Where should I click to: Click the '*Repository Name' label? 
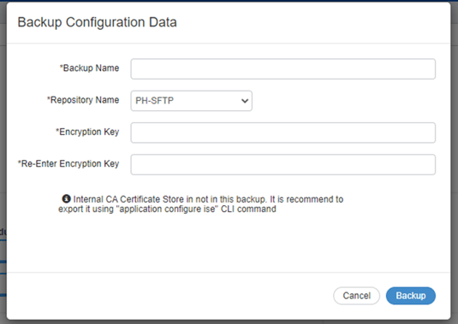tap(83, 100)
